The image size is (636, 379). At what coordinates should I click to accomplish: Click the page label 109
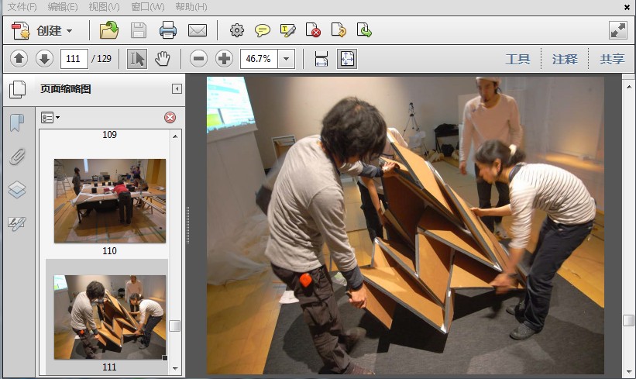[109, 134]
